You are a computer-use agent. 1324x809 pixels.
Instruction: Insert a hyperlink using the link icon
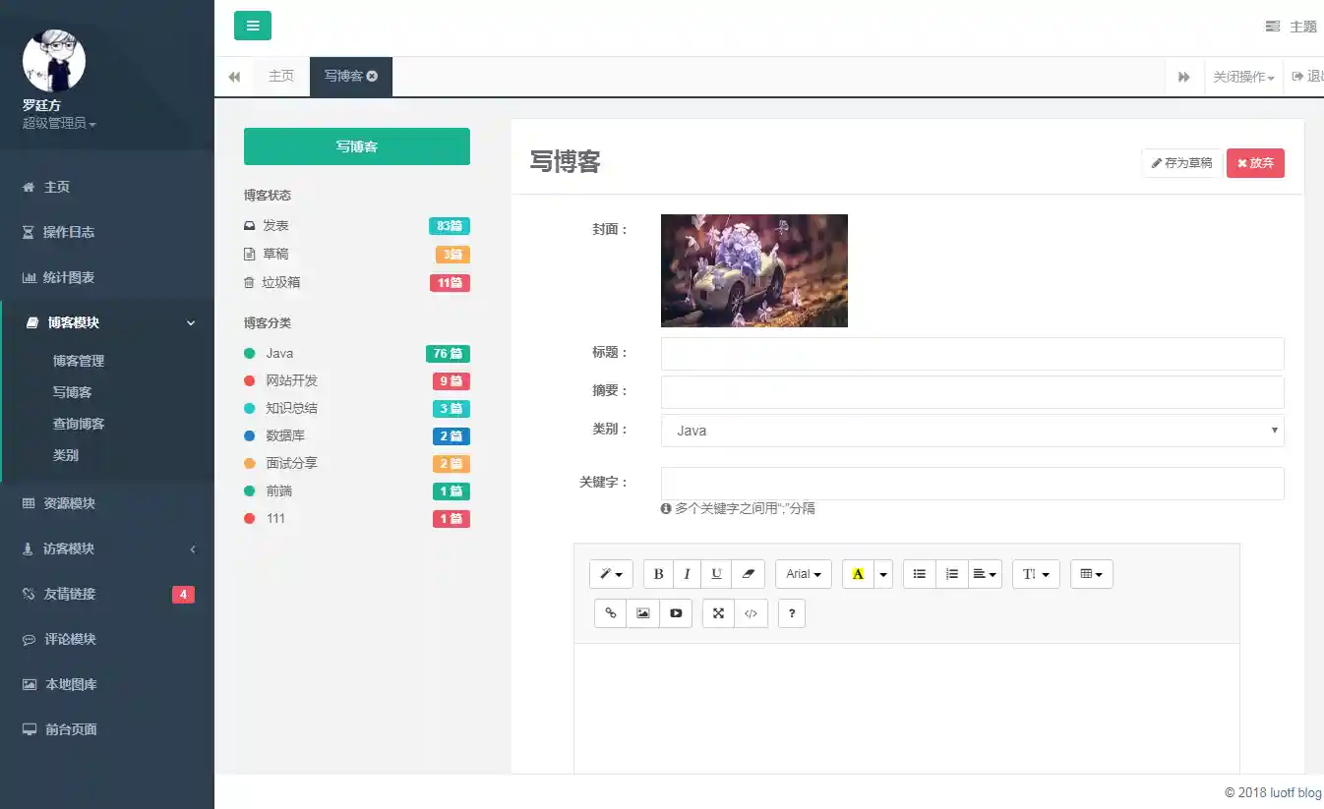tap(610, 612)
